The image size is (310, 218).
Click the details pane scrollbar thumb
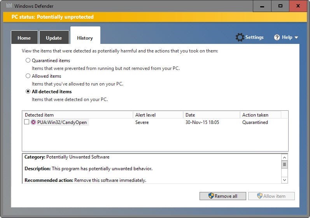click(284, 164)
